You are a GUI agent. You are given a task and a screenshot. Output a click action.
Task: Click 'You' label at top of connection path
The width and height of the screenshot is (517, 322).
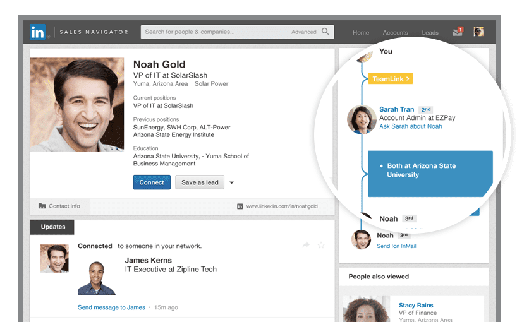click(386, 51)
